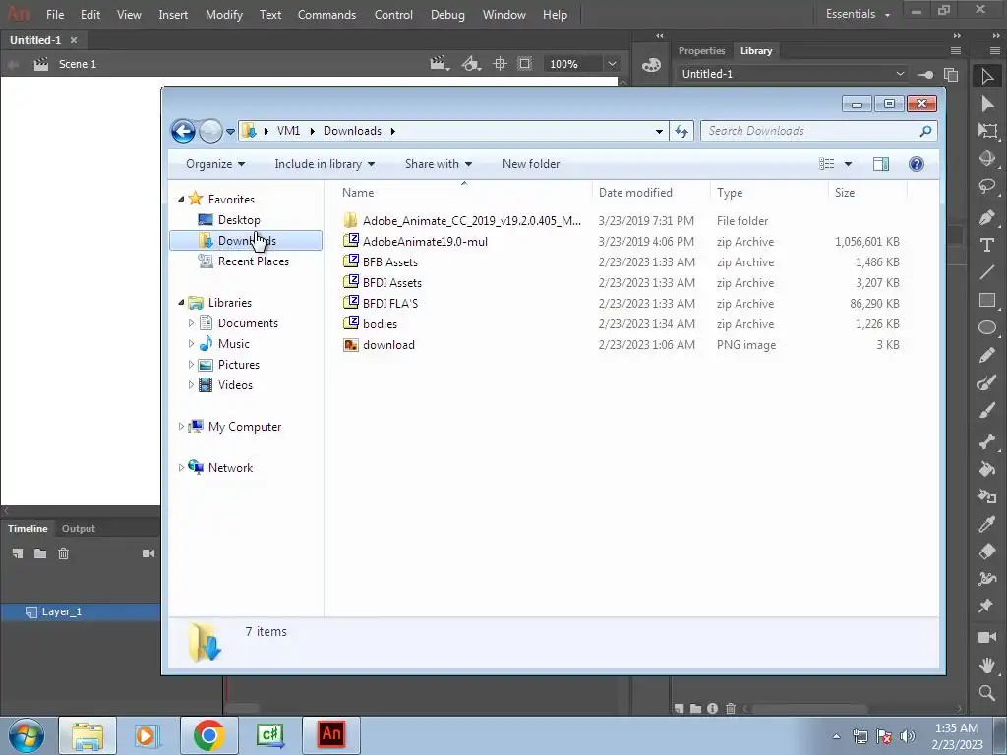
Task: Click the Explorer help question mark button
Action: tap(917, 164)
